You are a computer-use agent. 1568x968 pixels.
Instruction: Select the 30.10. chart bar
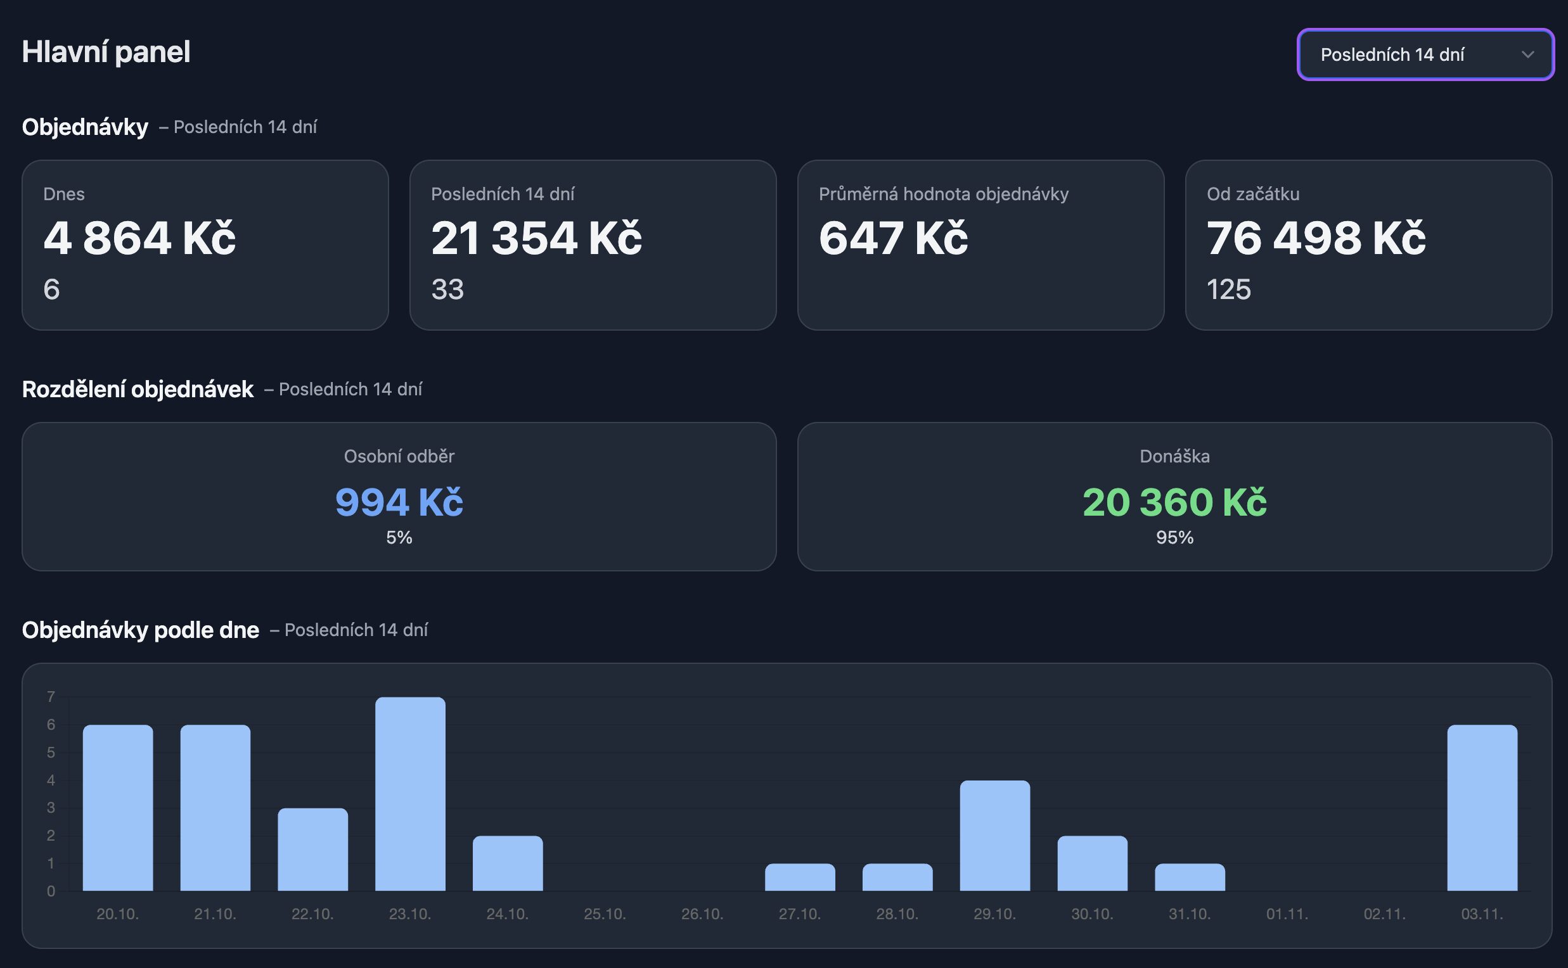1092,863
